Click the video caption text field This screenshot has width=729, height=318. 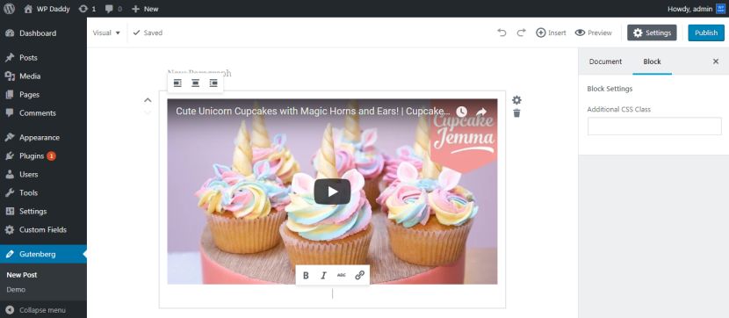[332, 293]
